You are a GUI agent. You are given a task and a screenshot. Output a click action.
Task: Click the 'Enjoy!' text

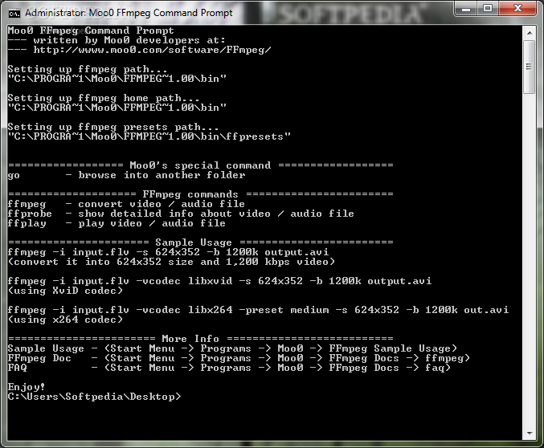point(27,387)
